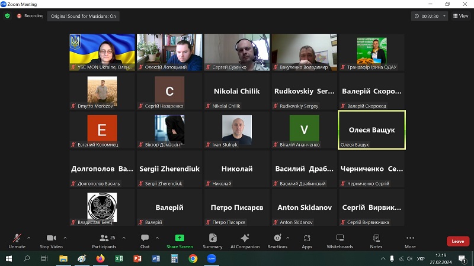Select Ivan Stulnyk's video tile
Screen dimensions: 474x266
237,129
